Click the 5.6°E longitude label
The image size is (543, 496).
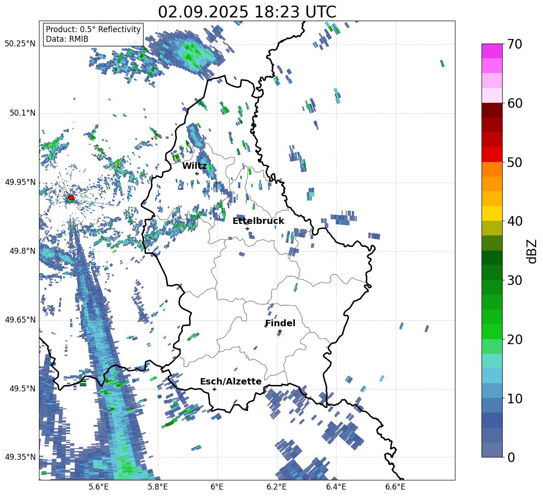98,487
